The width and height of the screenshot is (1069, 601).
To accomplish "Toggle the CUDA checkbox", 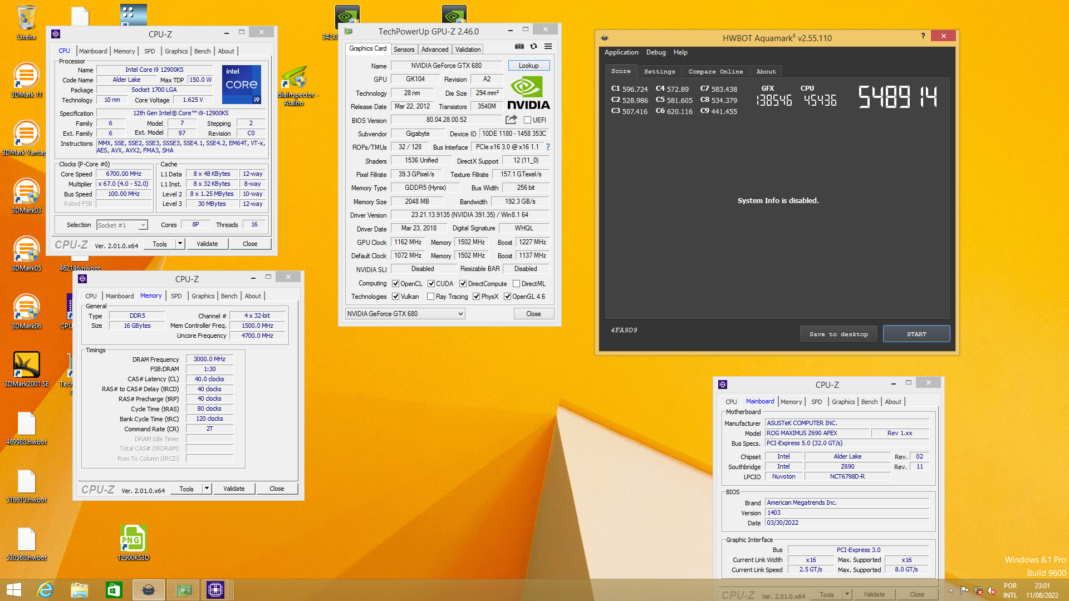I will coord(431,284).
